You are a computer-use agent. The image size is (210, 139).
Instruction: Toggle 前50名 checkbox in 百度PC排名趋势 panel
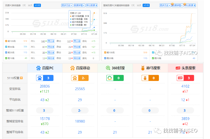[6, 47]
